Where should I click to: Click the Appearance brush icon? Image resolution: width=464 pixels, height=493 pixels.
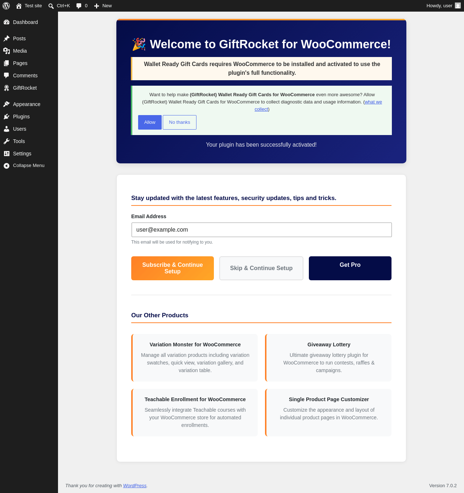pyautogui.click(x=7, y=104)
